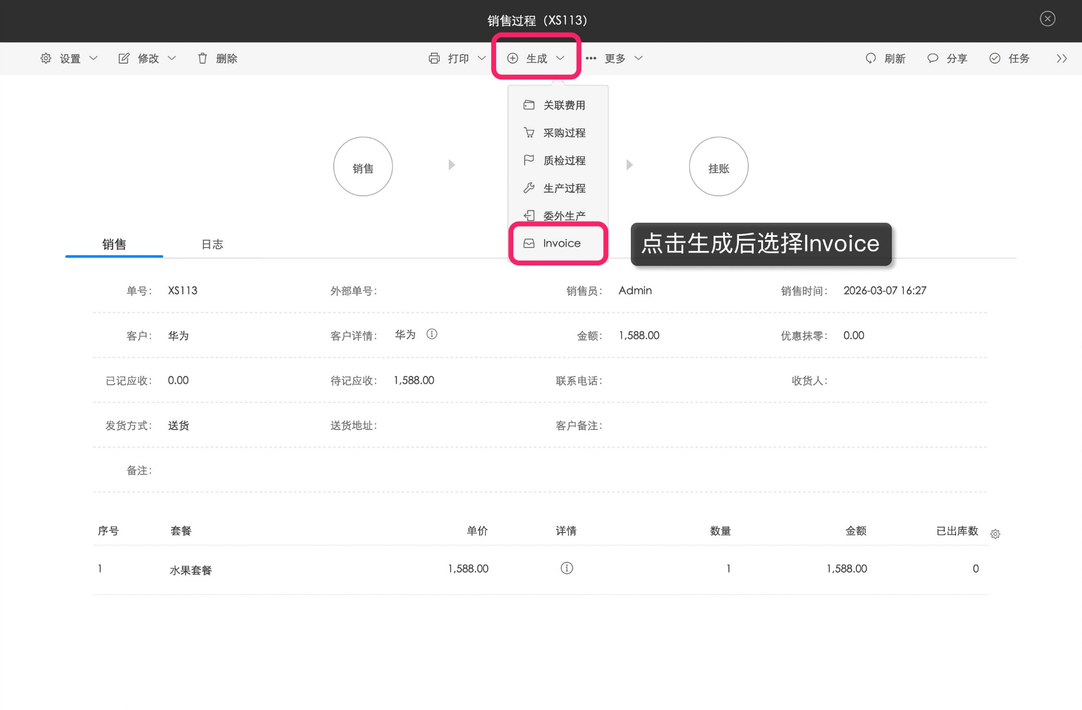Viewport: 1082px width, 710px height.
Task: Click info icon next to customer 华为
Action: tap(432, 334)
